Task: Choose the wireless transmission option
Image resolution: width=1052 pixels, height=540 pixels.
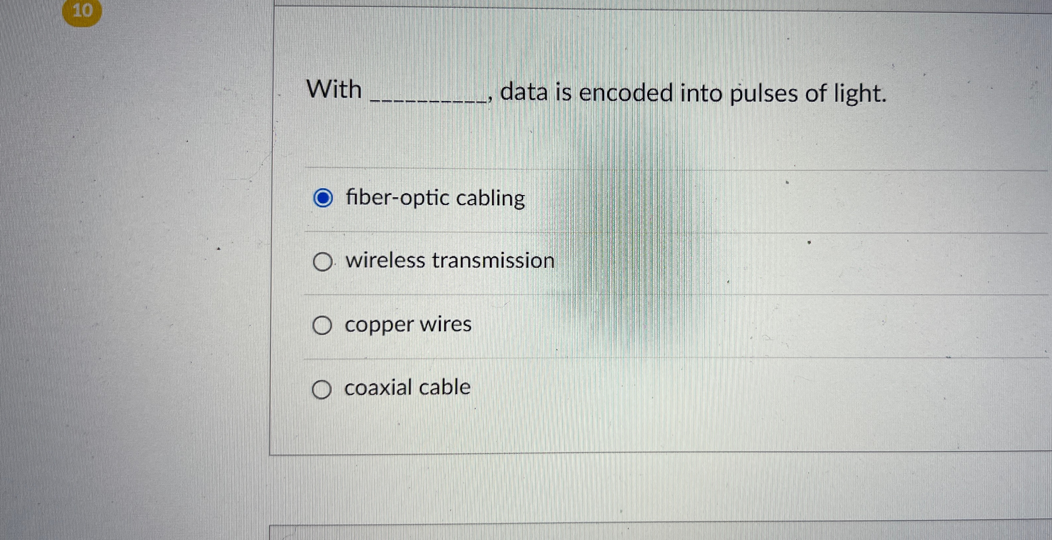Action: pyautogui.click(x=322, y=262)
